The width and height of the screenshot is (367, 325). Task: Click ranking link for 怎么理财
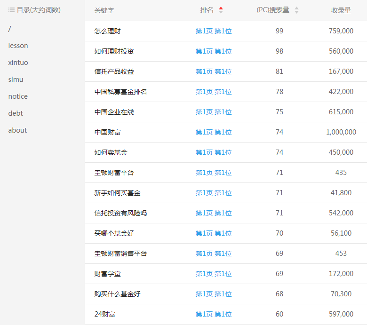click(x=214, y=31)
